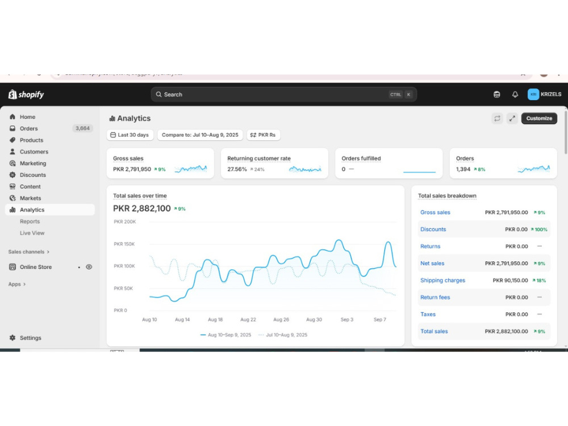Open the KRIZELS store menu

coord(545,94)
